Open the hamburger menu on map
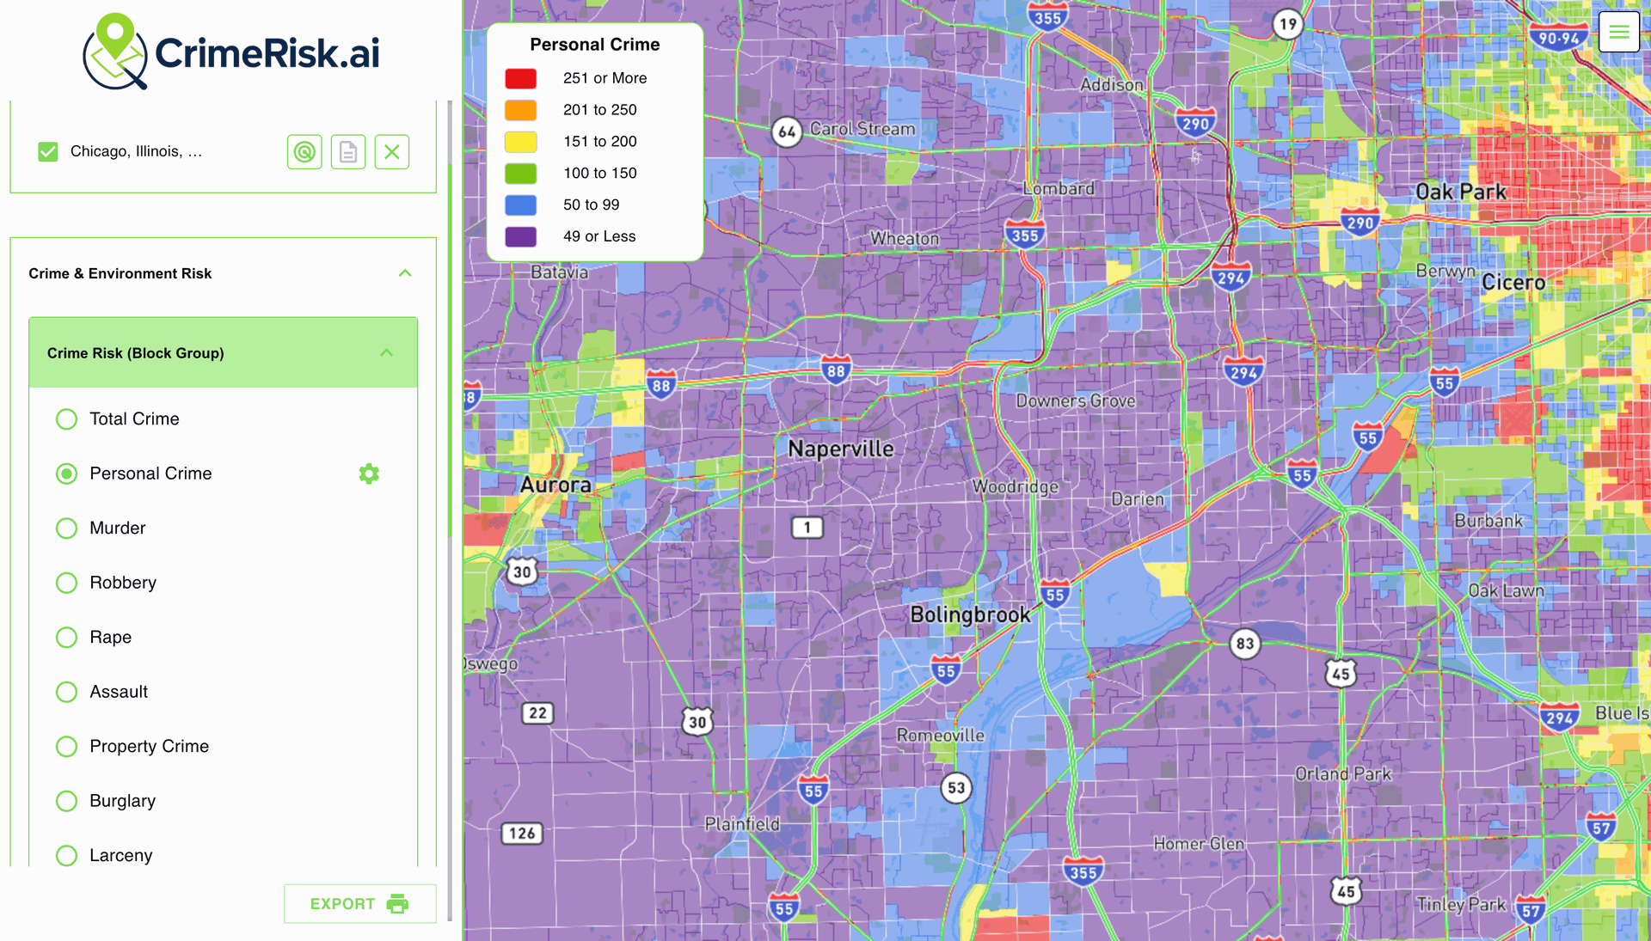Image resolution: width=1651 pixels, height=941 pixels. click(x=1618, y=33)
